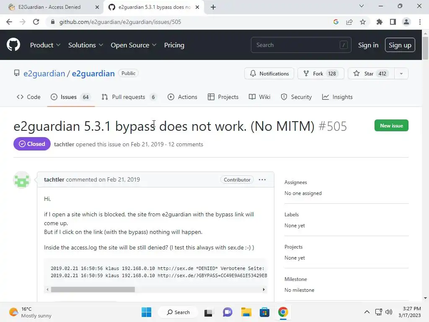
Task: Switch to the Pull requests tab
Action: pyautogui.click(x=129, y=97)
